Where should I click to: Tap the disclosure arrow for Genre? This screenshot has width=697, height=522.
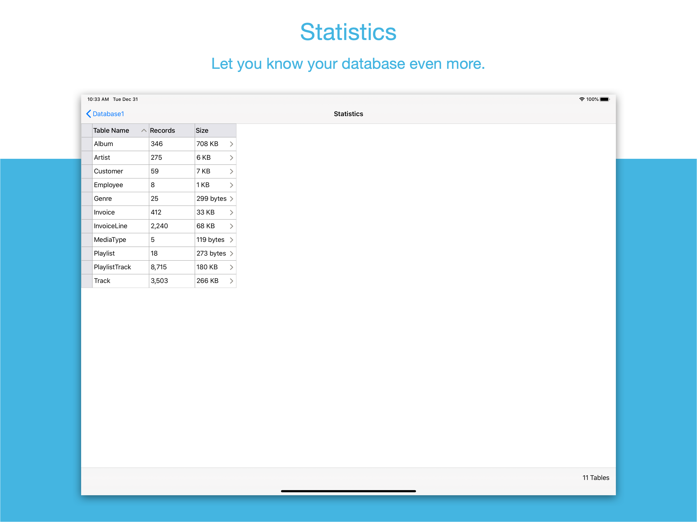pyautogui.click(x=231, y=199)
